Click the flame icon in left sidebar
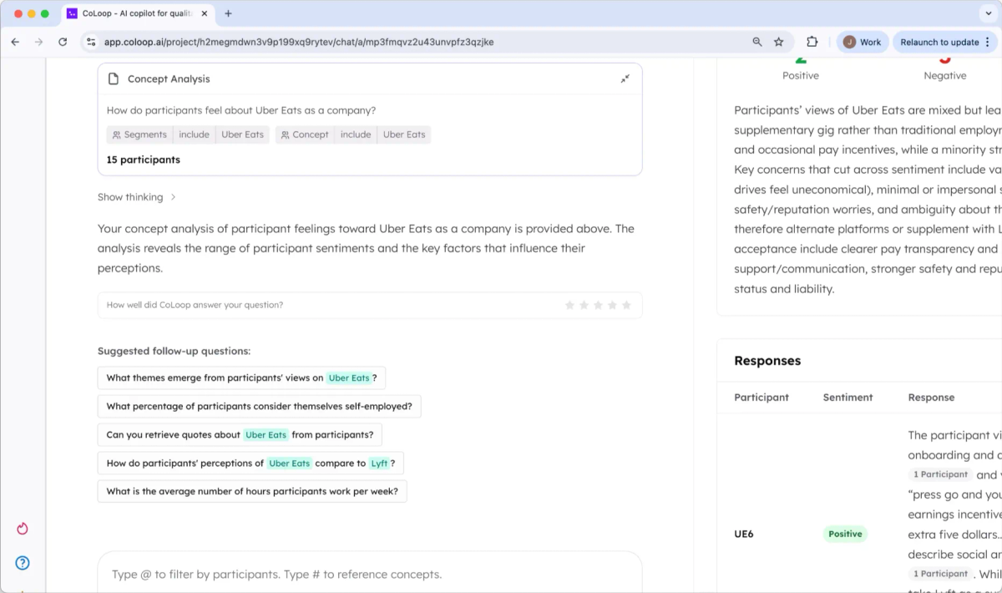 click(23, 529)
